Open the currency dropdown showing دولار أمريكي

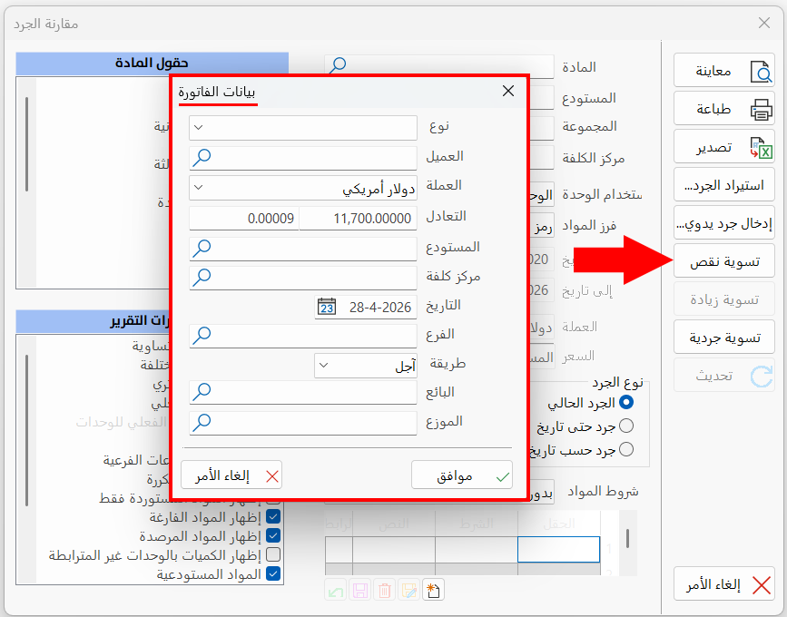pyautogui.click(x=303, y=188)
